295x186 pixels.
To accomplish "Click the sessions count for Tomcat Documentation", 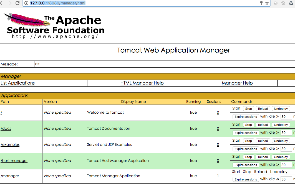I will (x=218, y=129).
